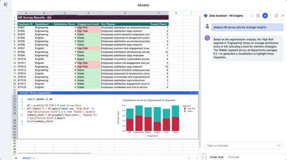The width and height of the screenshot is (287, 160).
Task: Collapse the Python5 HR Data Segmentation cell triangle
Action: (x=19, y=93)
